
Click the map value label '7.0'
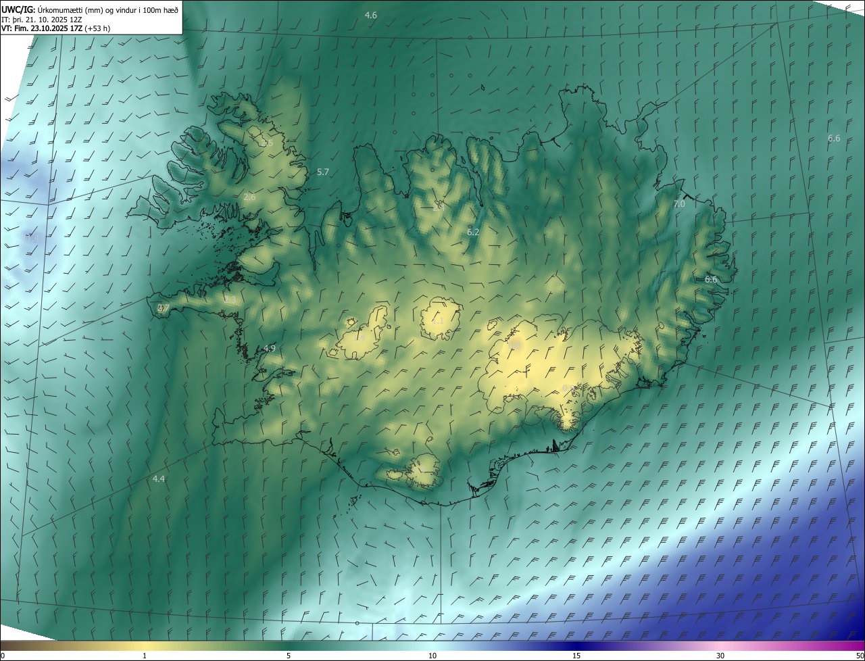(679, 204)
